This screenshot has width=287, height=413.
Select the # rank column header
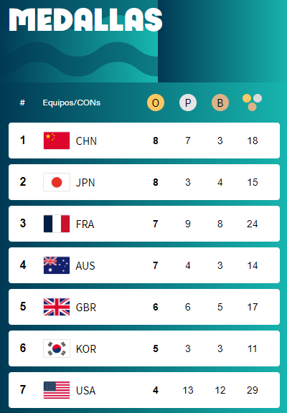[22, 103]
